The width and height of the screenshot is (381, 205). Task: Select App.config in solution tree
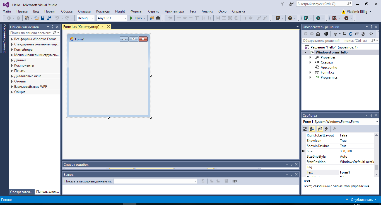(329, 67)
